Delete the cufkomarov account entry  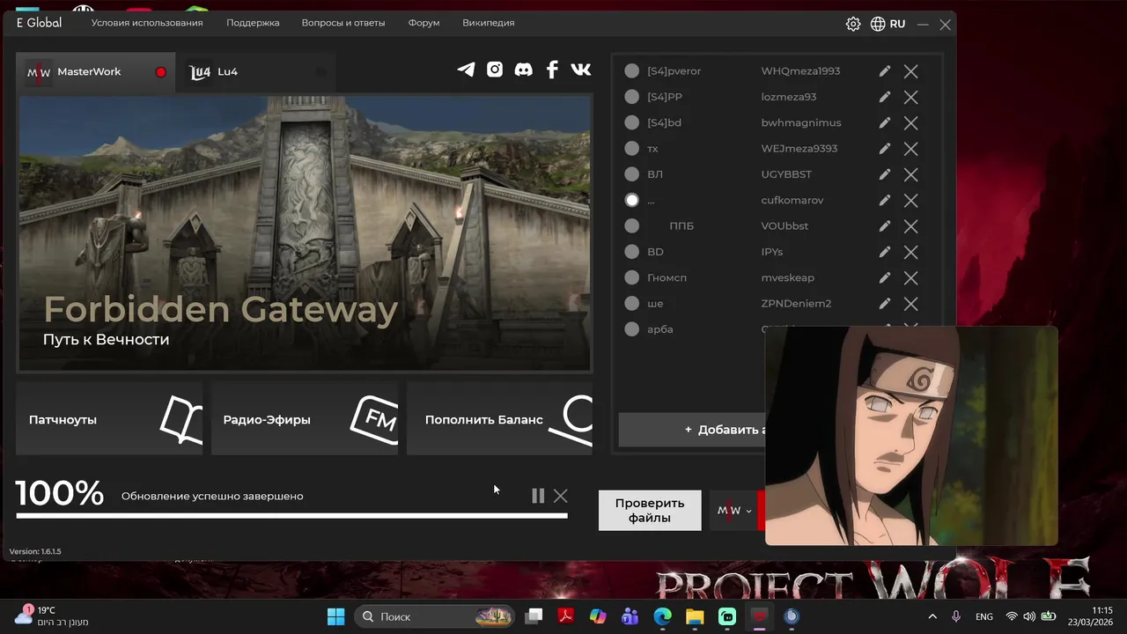click(911, 200)
